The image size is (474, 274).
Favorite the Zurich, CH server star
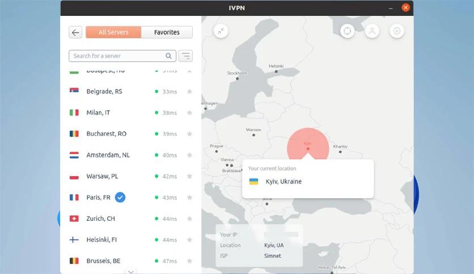pyautogui.click(x=189, y=219)
